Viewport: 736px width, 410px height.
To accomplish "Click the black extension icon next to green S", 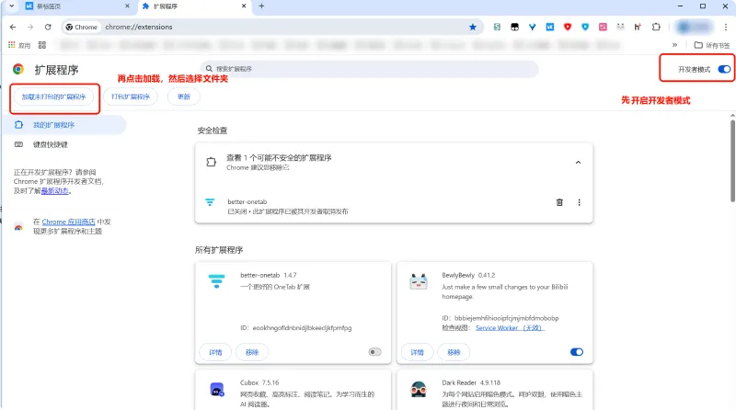I will pyautogui.click(x=514, y=28).
